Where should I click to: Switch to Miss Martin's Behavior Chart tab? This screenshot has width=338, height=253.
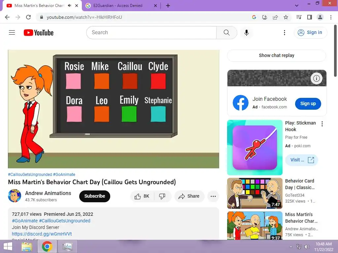click(x=39, y=6)
